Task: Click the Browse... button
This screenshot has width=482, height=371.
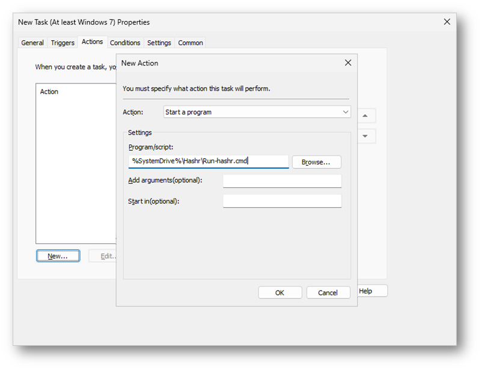Action: 316,162
